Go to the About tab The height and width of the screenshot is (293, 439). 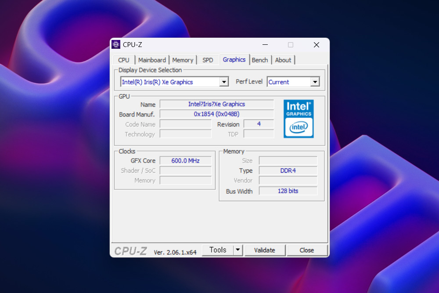click(283, 60)
